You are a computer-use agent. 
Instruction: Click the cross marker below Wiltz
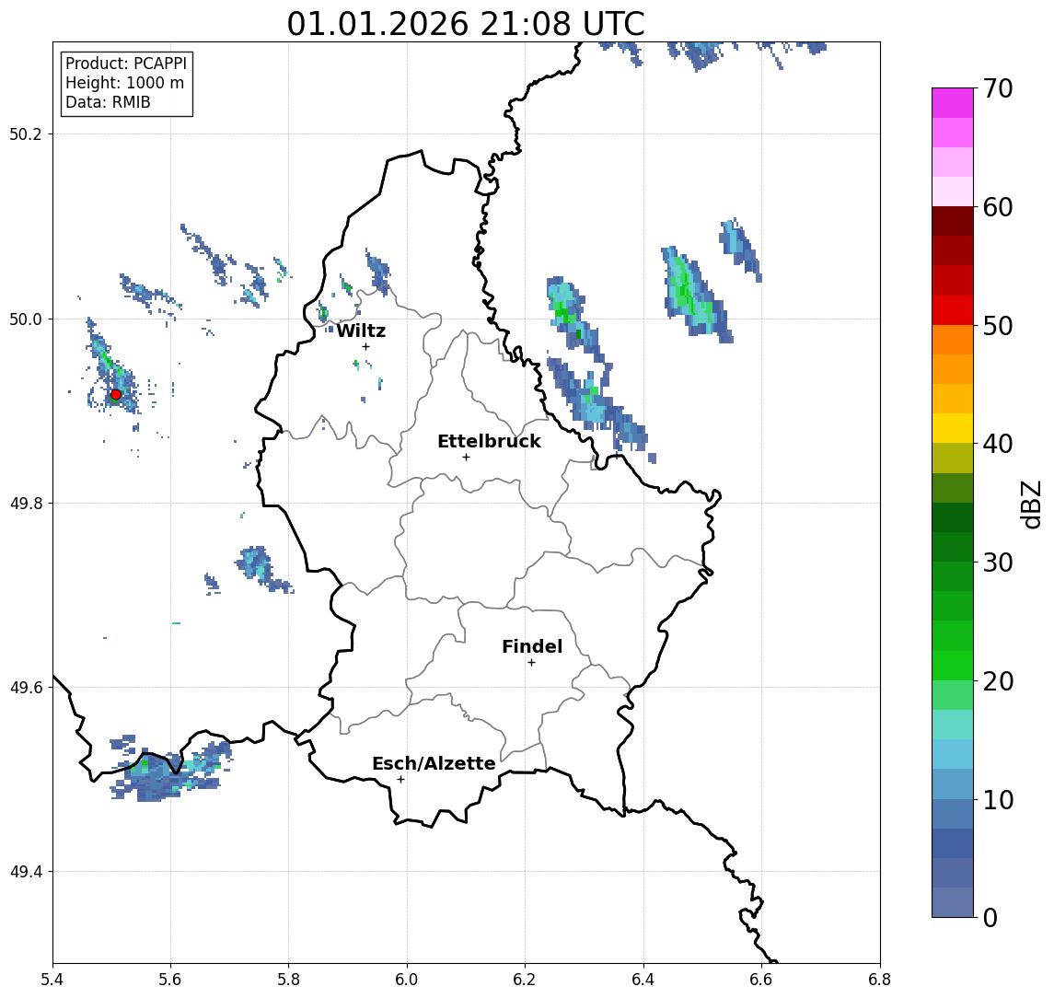tap(365, 346)
